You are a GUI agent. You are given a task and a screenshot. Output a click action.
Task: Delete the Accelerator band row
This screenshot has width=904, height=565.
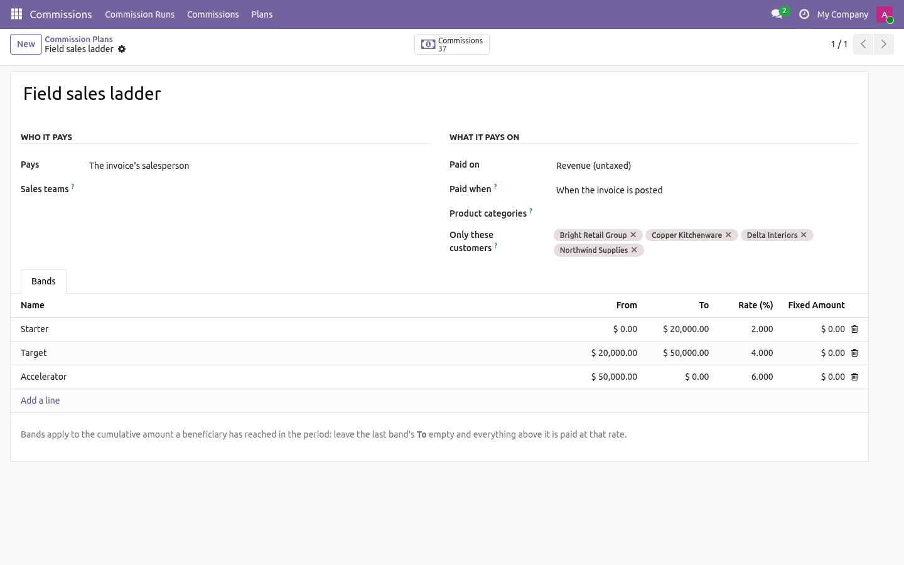[x=854, y=377]
